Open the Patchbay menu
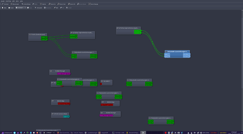The width and height of the screenshot is (243, 134). pos(8,1)
